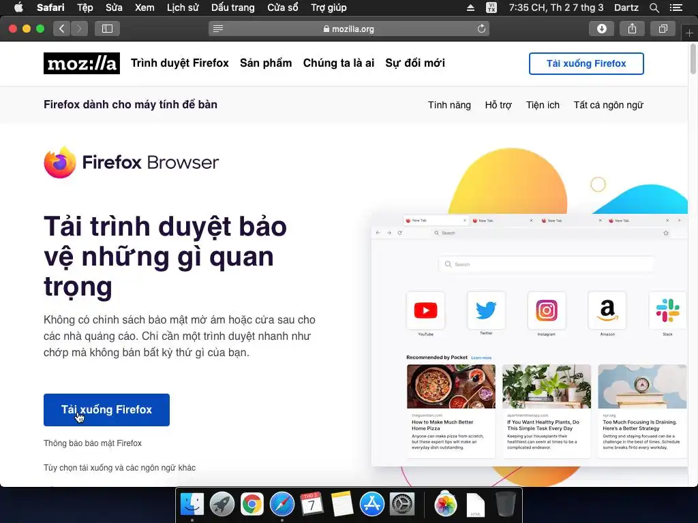
Task: Switch to Safari in the Dock
Action: pyautogui.click(x=282, y=505)
